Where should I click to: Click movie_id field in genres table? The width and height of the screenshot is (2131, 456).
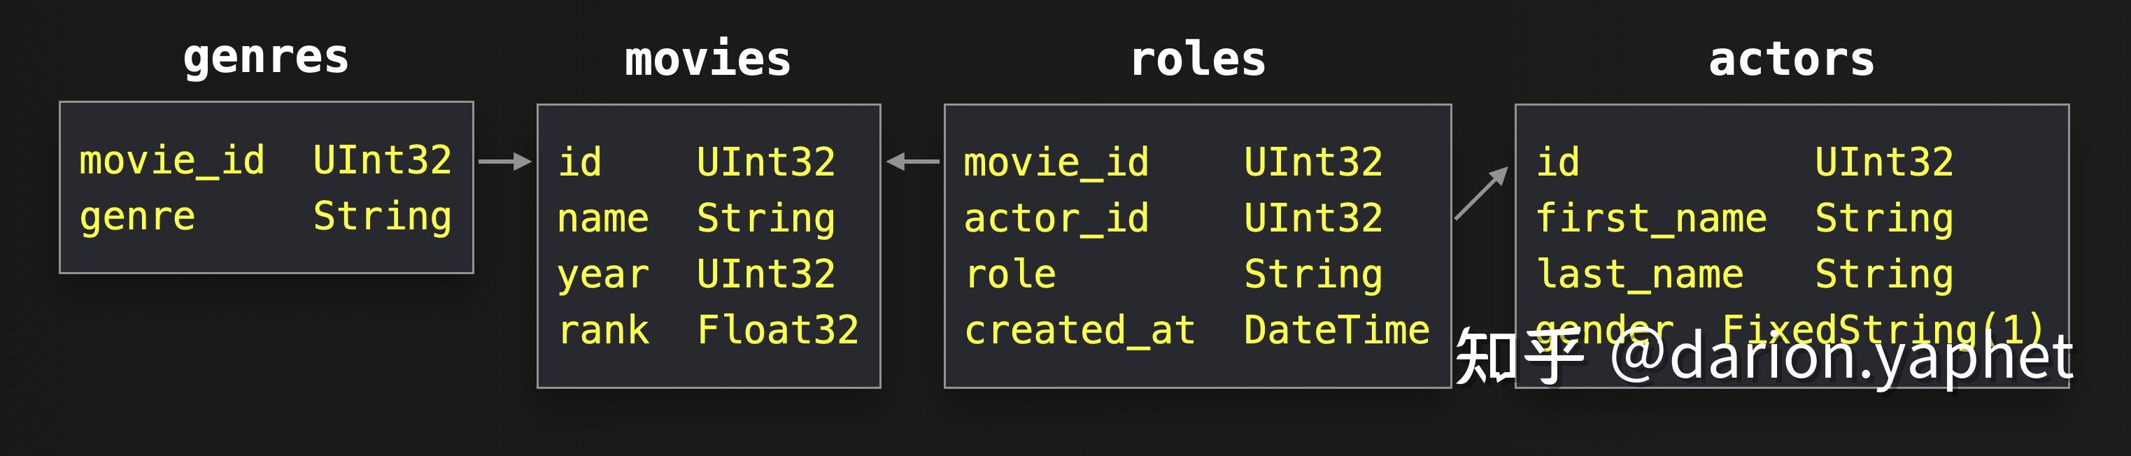171,159
